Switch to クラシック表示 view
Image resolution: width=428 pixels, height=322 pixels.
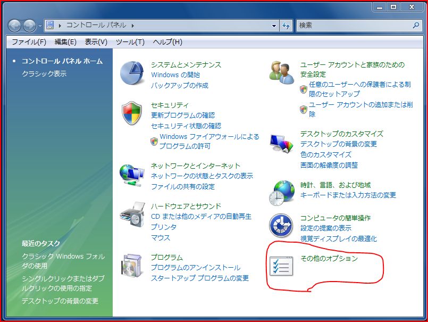tap(44, 73)
